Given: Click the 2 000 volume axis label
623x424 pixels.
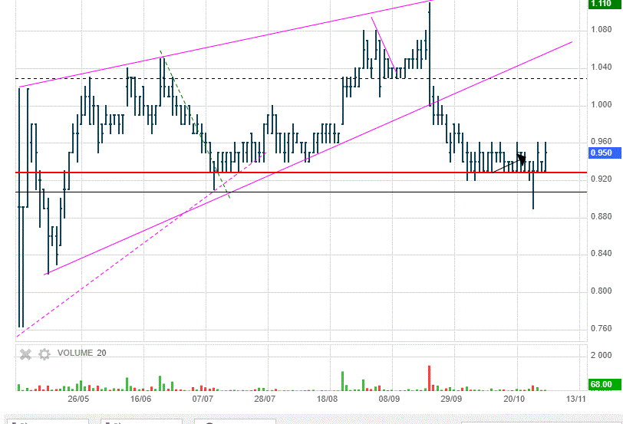Looking at the screenshot, I should (x=602, y=355).
